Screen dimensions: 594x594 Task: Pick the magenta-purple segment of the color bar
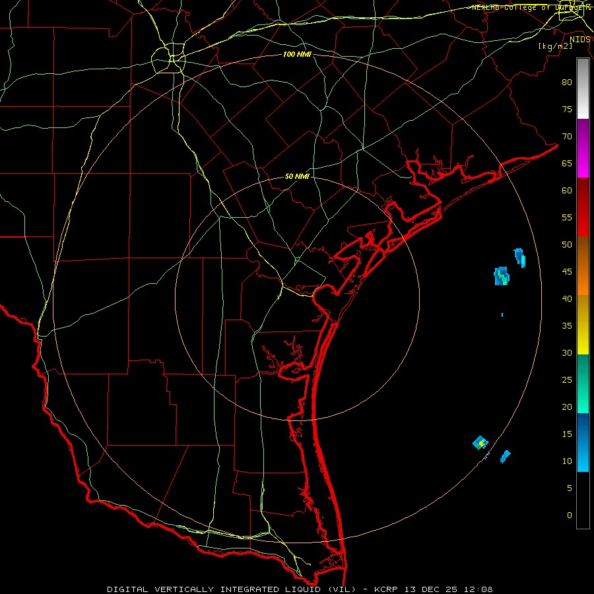click(583, 148)
